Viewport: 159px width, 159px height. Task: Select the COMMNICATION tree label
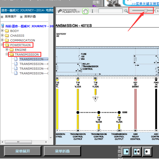(x=22, y=40)
